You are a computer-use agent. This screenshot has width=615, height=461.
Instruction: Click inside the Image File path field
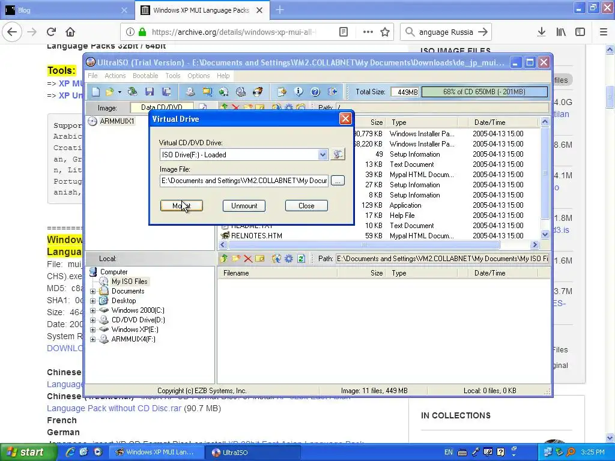click(244, 181)
